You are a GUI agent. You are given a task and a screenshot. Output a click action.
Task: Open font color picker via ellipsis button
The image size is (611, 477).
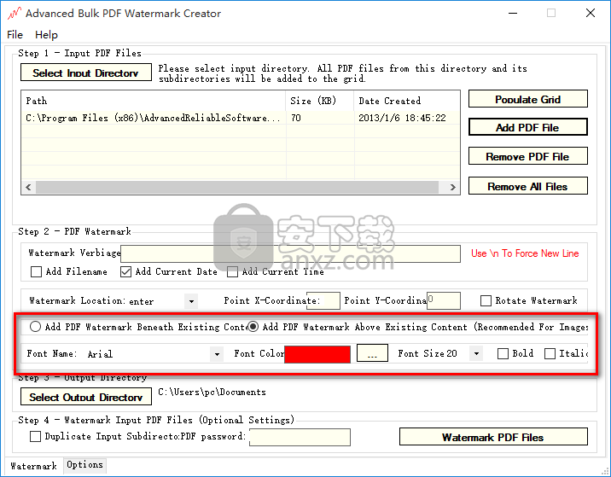tap(372, 353)
